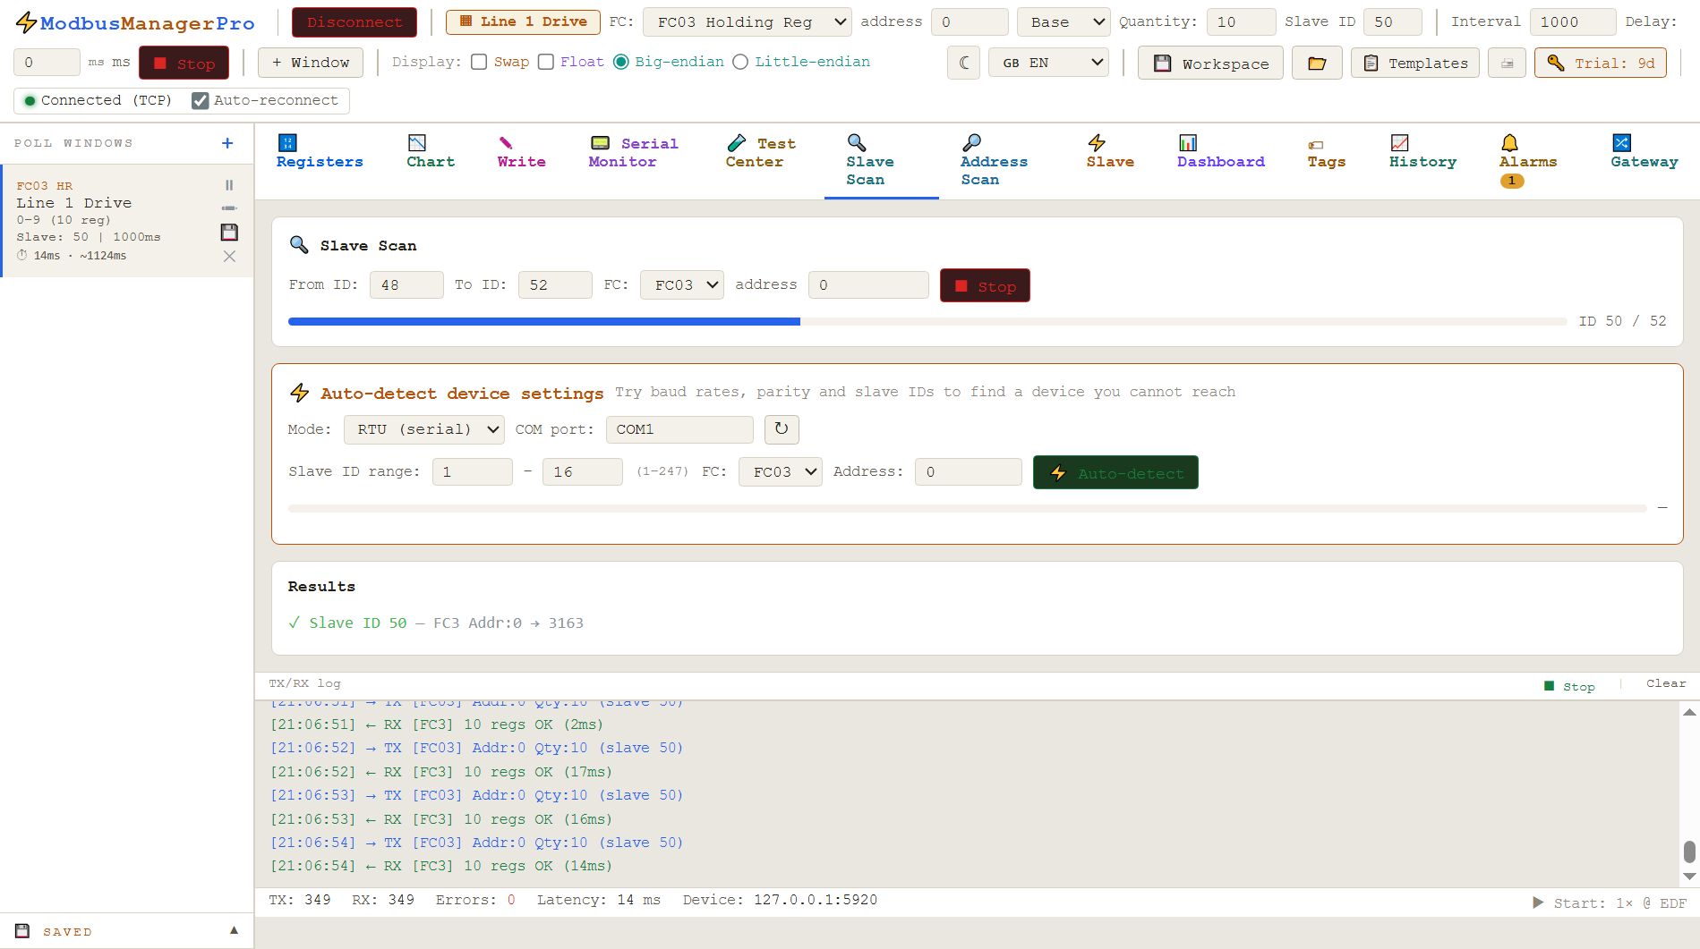This screenshot has height=949, width=1700.
Task: Expand the Saved section arrow
Action: coord(234,930)
